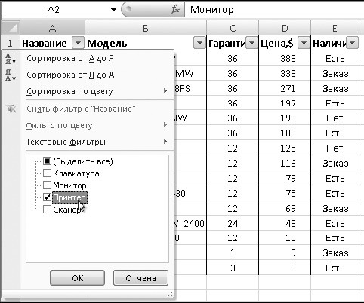Click the clear filter funnel icon

(x=11, y=109)
